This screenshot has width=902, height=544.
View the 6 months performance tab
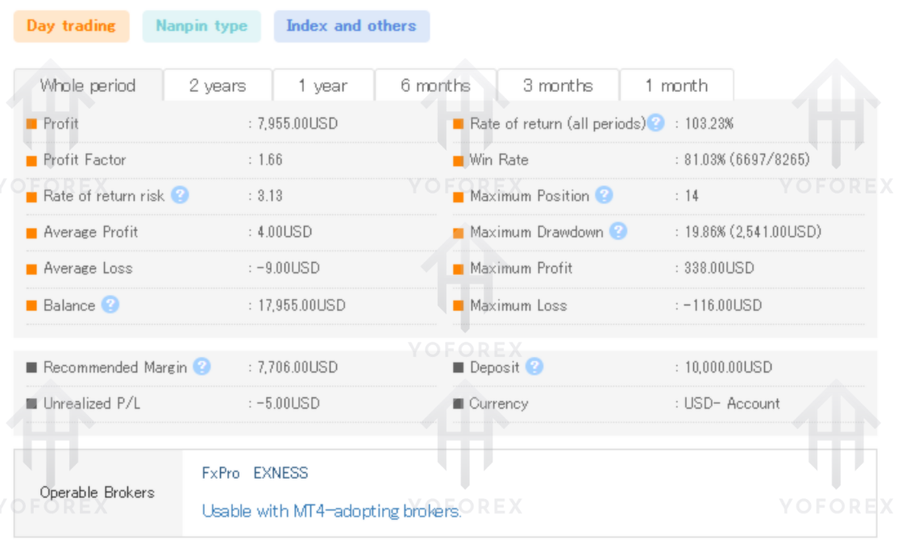436,85
